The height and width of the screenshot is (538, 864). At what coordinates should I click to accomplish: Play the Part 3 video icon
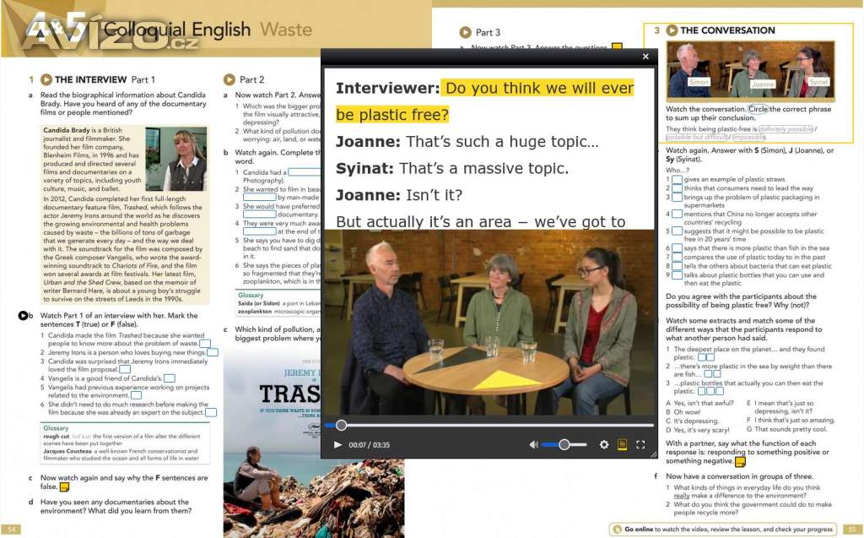(x=465, y=32)
